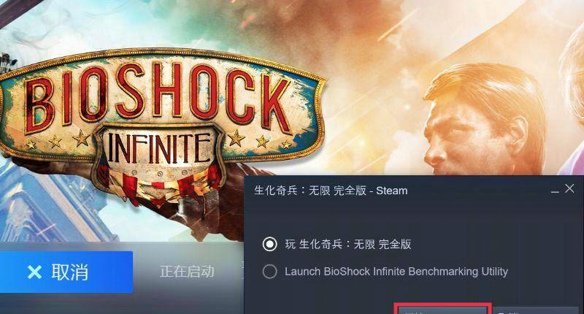Click the 玩 生化奇兵：无限 完全版 option text
The image size is (584, 314).
[348, 245]
